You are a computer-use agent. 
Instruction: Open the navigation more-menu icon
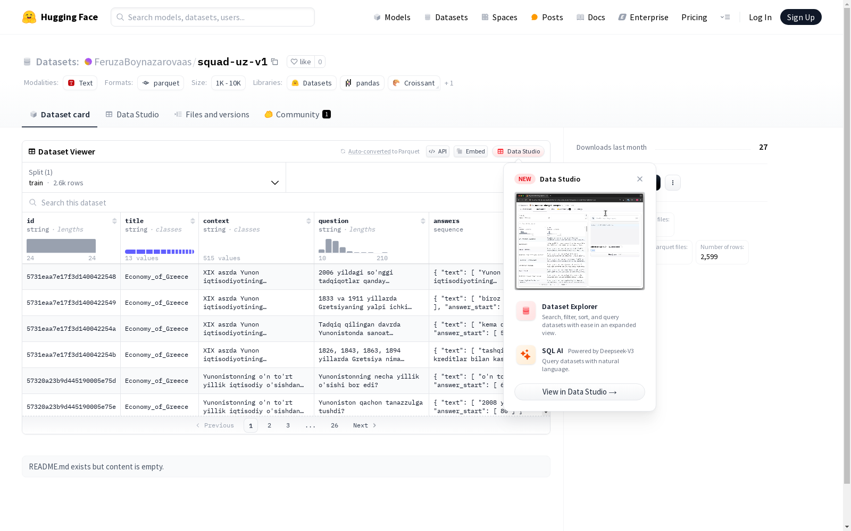click(725, 17)
